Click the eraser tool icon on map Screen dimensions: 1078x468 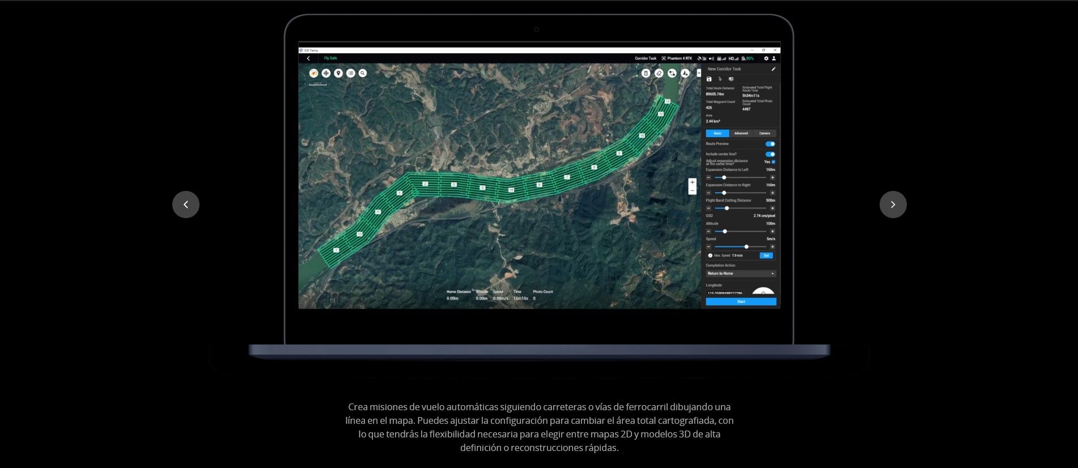point(659,73)
